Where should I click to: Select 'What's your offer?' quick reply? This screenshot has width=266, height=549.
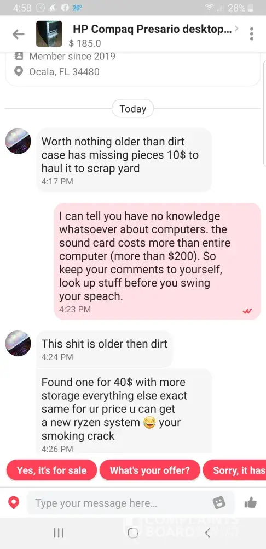(150, 470)
